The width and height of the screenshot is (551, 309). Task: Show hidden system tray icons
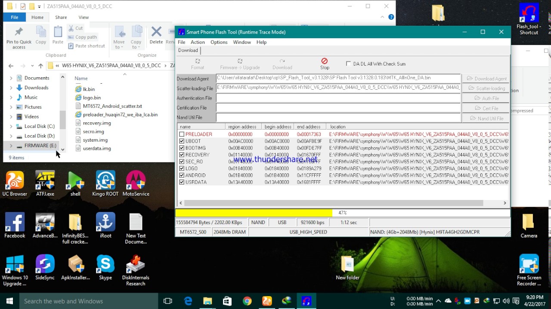point(438,301)
